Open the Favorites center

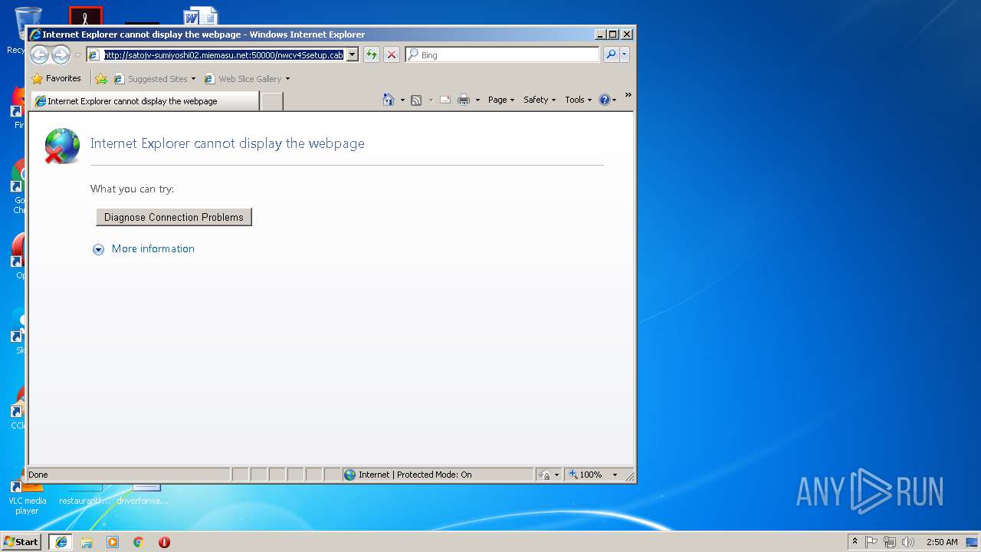tap(56, 78)
